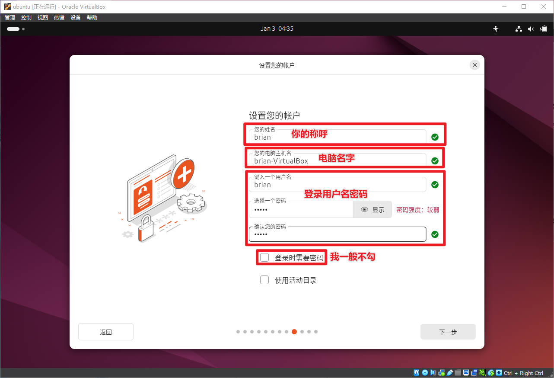Screen dimensions: 554x378
Task: Open the accessibility menu in top bar
Action: click(496, 29)
